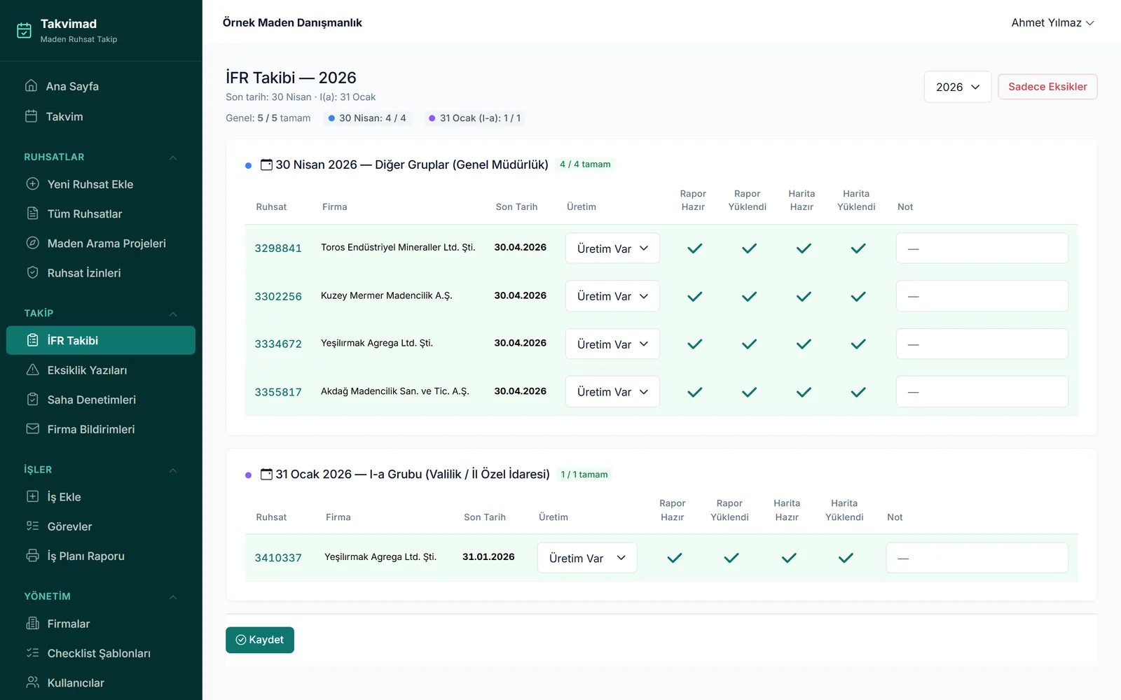The height and width of the screenshot is (700, 1121).
Task: Open the Ahmet Yılmaz user menu
Action: [x=1052, y=23]
